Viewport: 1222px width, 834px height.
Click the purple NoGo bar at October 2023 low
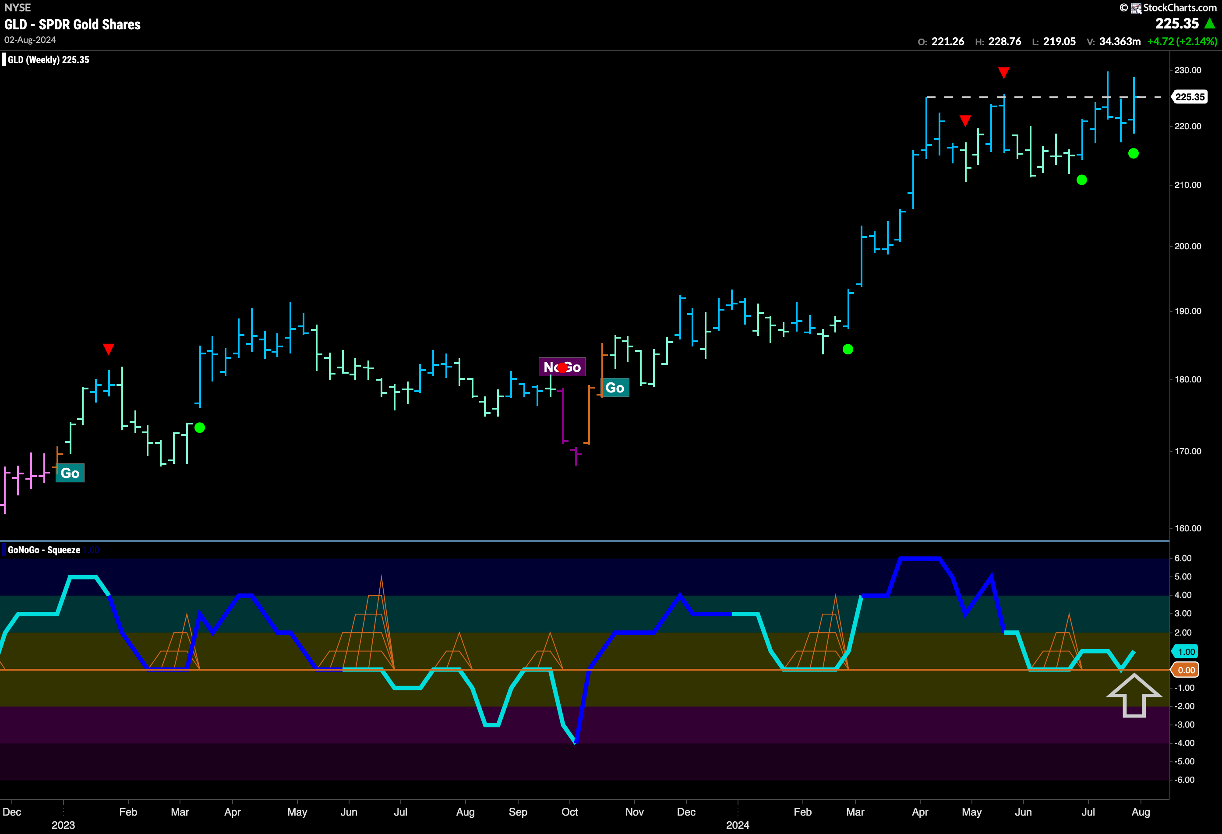pyautogui.click(x=576, y=456)
